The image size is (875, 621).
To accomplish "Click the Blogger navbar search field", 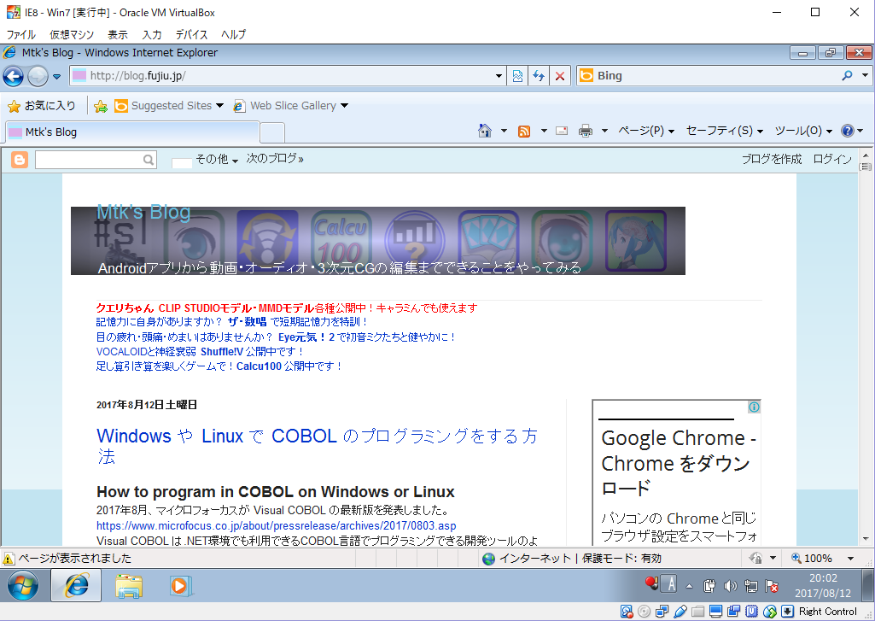I will click(x=96, y=160).
